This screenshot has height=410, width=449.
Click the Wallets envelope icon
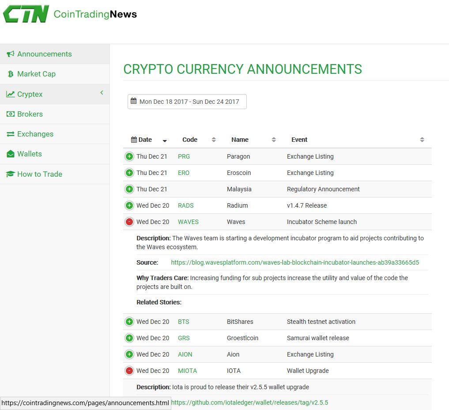[10, 154]
